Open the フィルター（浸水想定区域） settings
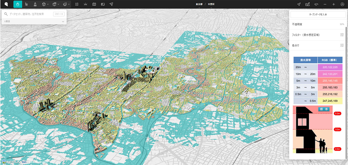The height and width of the screenshot is (165, 348). click(342, 35)
